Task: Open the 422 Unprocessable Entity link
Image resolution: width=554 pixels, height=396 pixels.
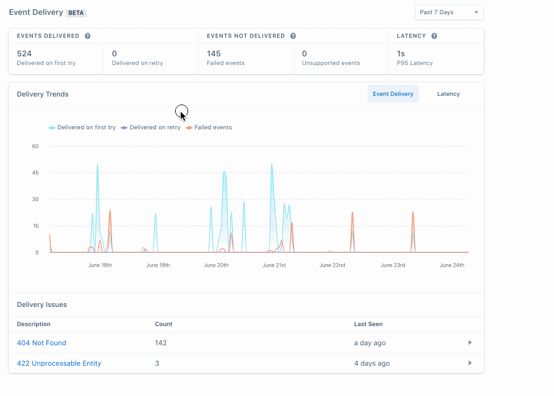Action: (x=59, y=363)
